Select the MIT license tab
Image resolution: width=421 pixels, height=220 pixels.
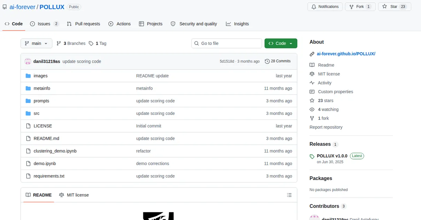[x=74, y=195]
